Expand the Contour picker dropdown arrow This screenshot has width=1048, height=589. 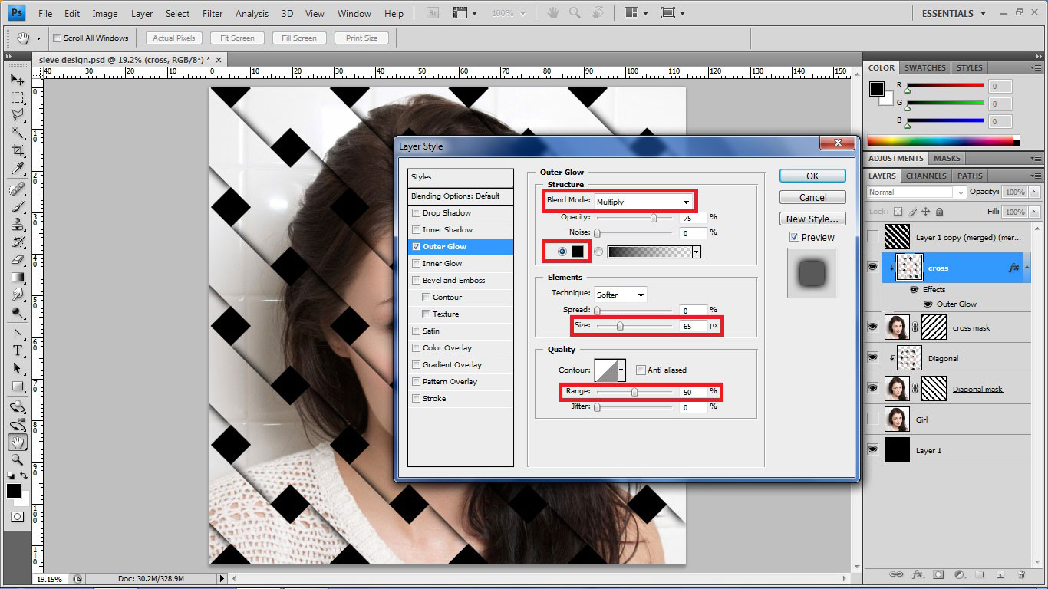(x=621, y=370)
